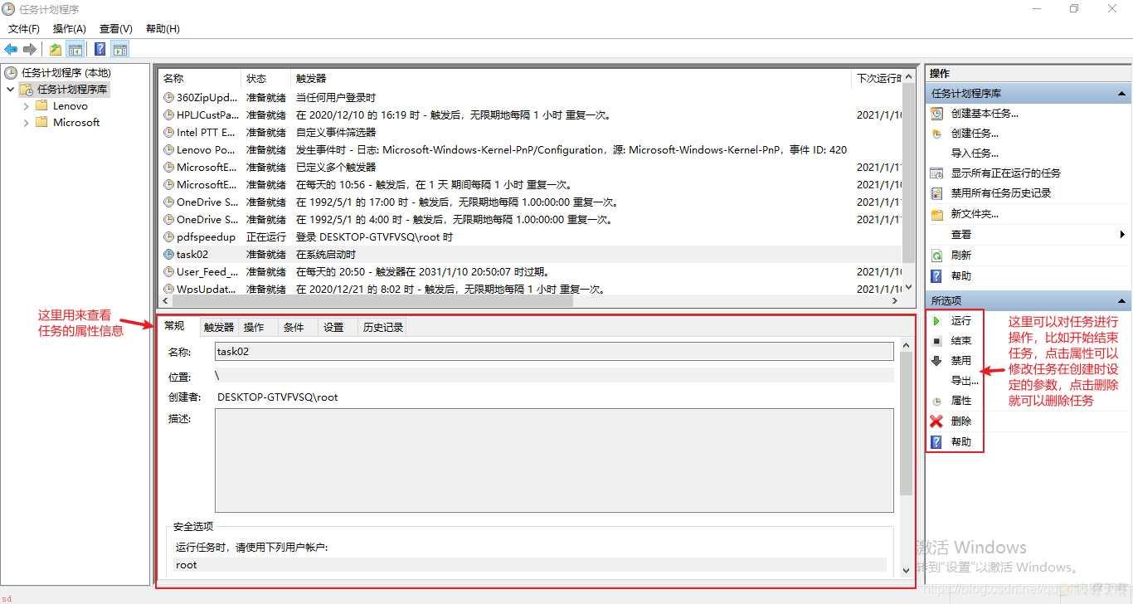
Task: Click the black 结束 stop icon
Action: pyautogui.click(x=937, y=341)
